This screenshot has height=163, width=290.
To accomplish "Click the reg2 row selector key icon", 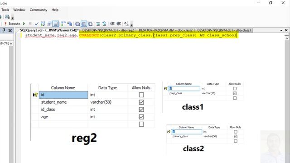I will coord(35,95).
